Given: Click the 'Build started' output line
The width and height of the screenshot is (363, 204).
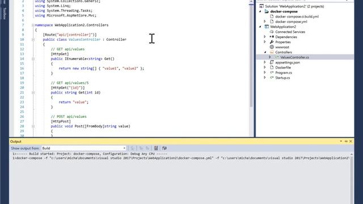Looking at the screenshot, I should (x=90, y=154).
